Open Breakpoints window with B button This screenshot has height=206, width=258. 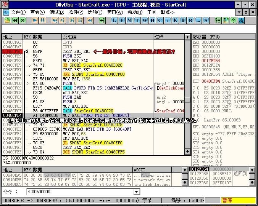183,21
